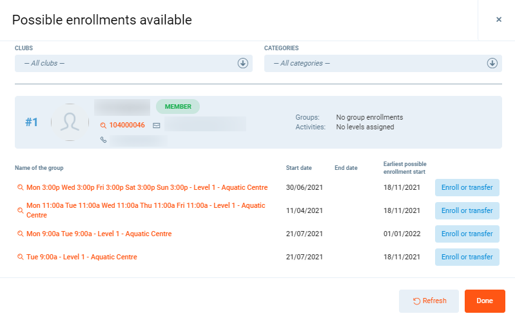Image resolution: width=515 pixels, height=325 pixels.
Task: Enroll or transfer to Tue 9:00a group
Action: 467,257
